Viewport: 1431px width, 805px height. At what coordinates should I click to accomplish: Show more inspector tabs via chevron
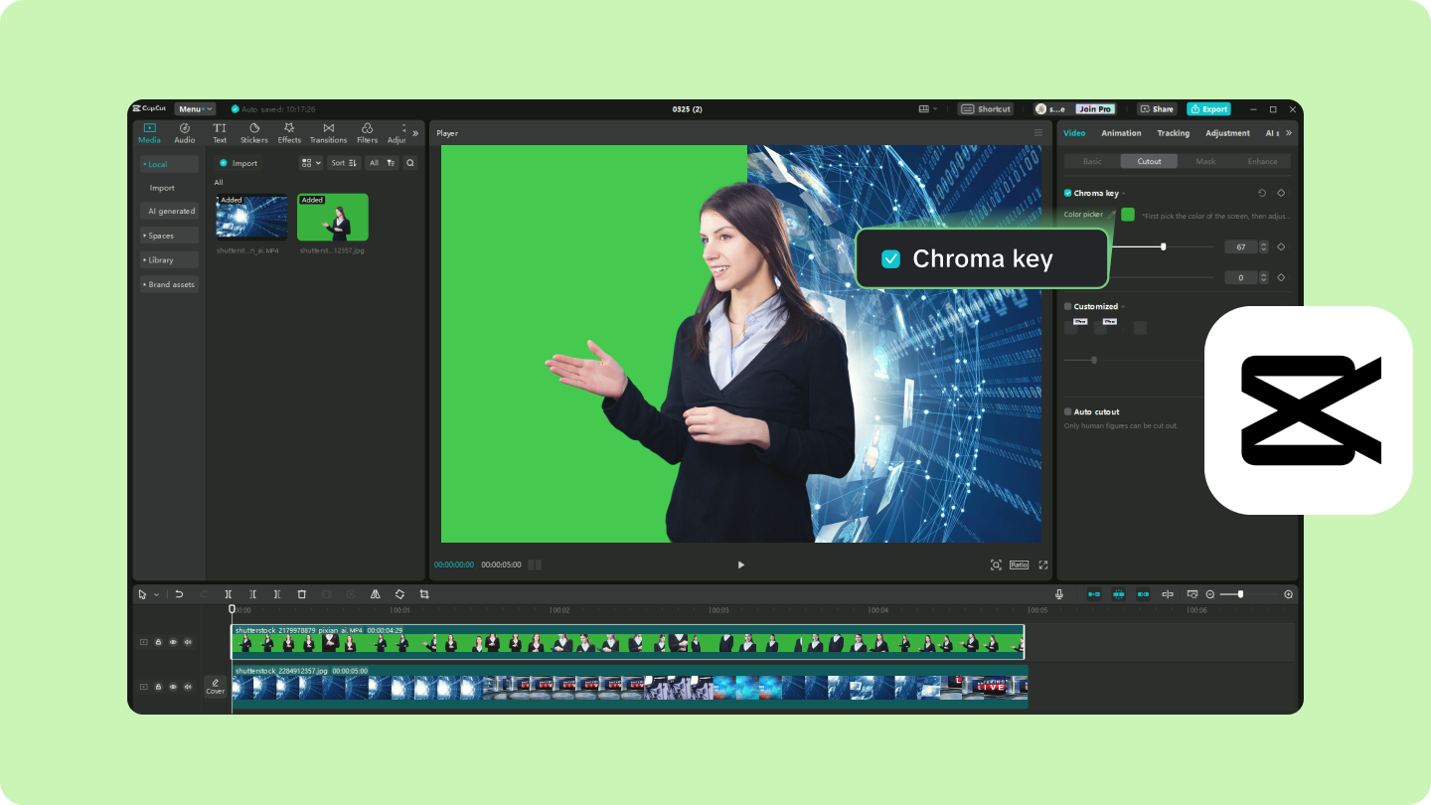pyautogui.click(x=1289, y=133)
